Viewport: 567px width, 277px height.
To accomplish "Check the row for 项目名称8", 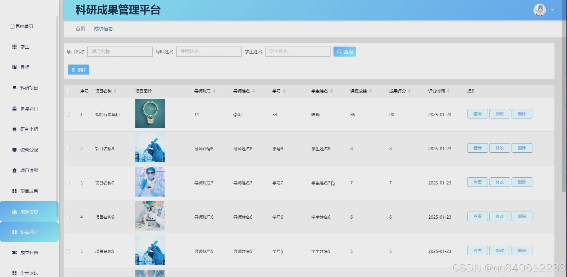I will point(68,149).
